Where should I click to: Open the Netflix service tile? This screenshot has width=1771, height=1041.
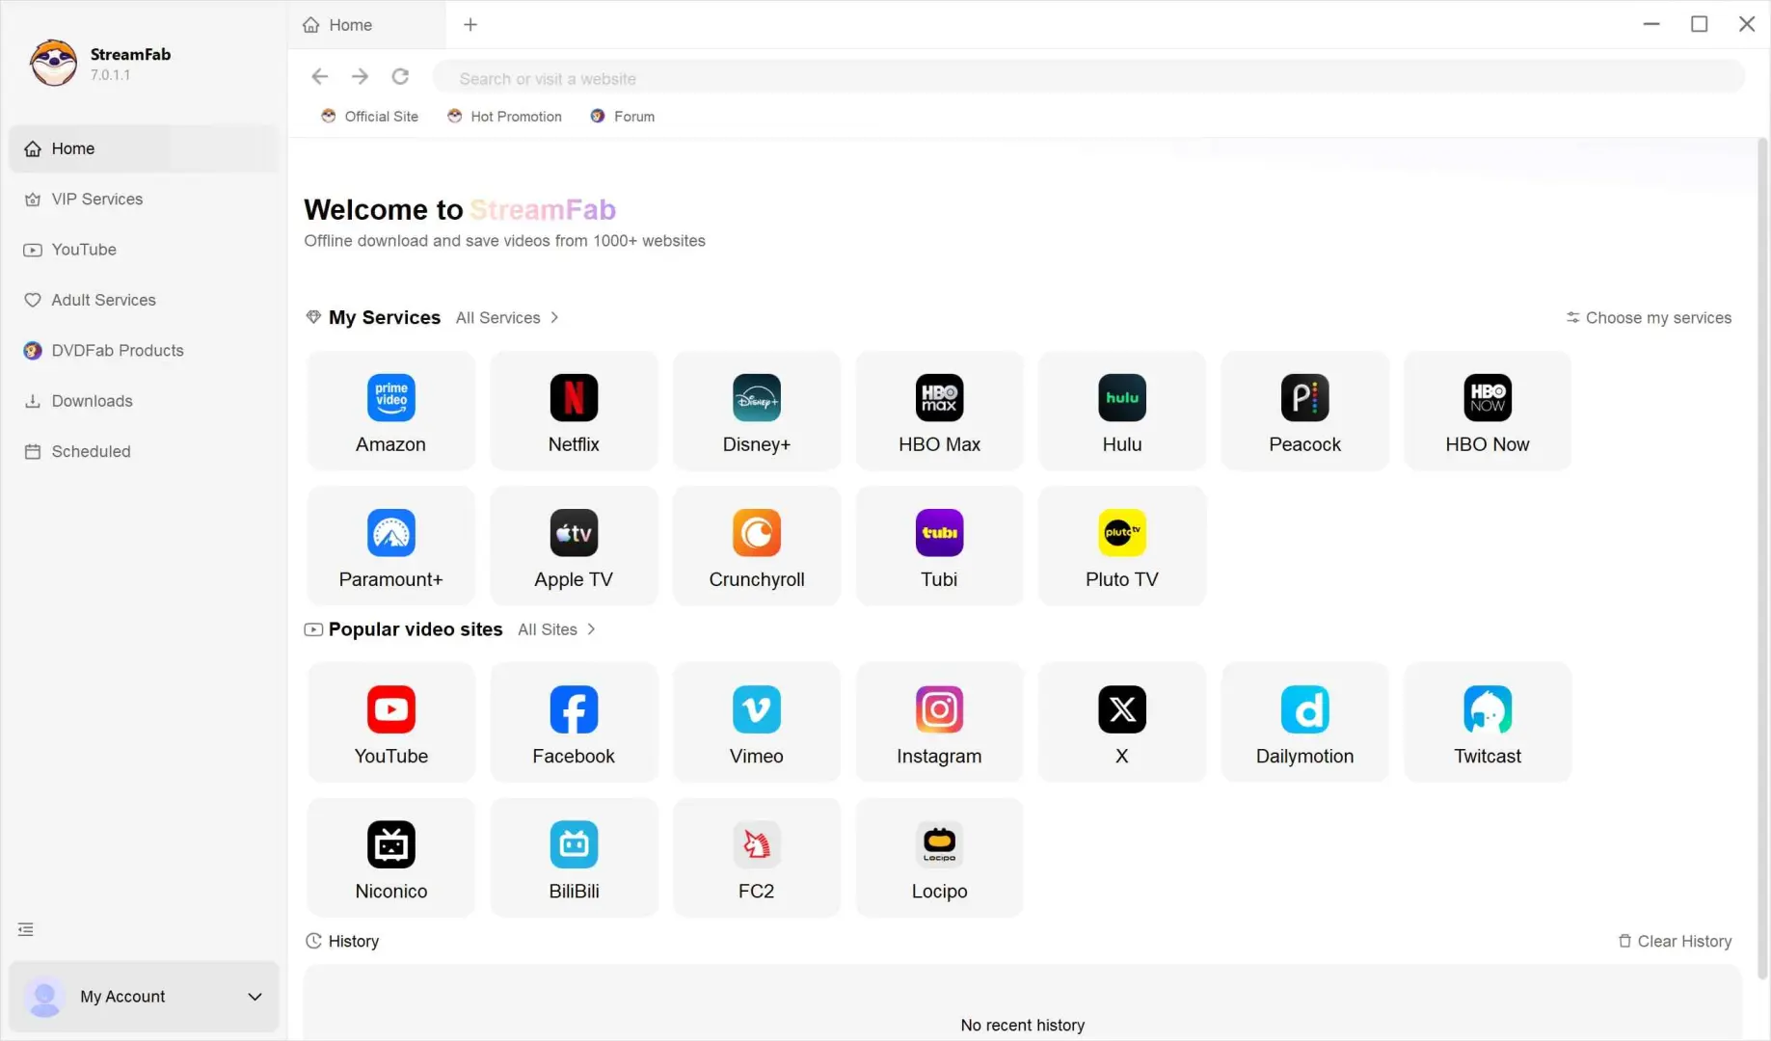coord(574,412)
